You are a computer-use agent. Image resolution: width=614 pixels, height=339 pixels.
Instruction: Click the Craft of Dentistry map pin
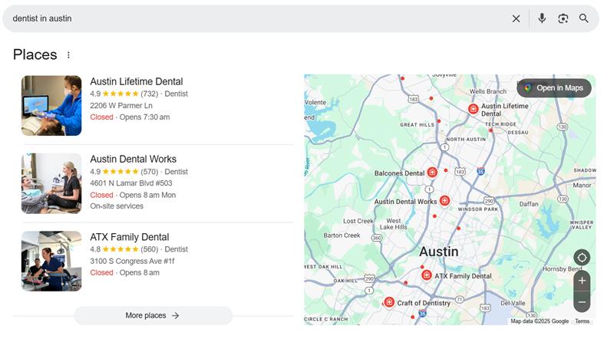point(389,302)
